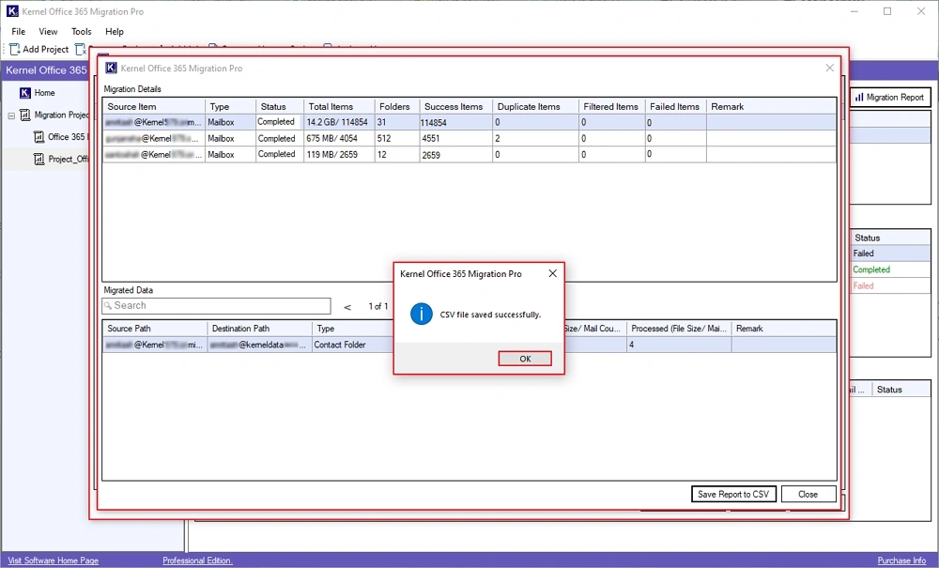Screen dimensions: 939x568
Task: Click OK on the CSV saved message
Action: coord(524,358)
